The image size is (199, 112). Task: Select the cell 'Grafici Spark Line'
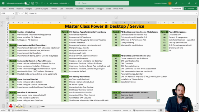click(176, 48)
